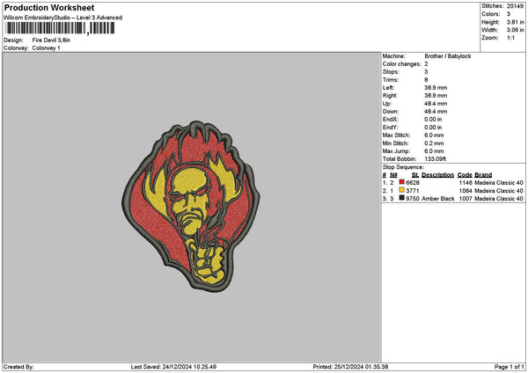Screen dimensions: 528x373
Task: Click the 'Down:' measurement label
Action: [x=390, y=112]
